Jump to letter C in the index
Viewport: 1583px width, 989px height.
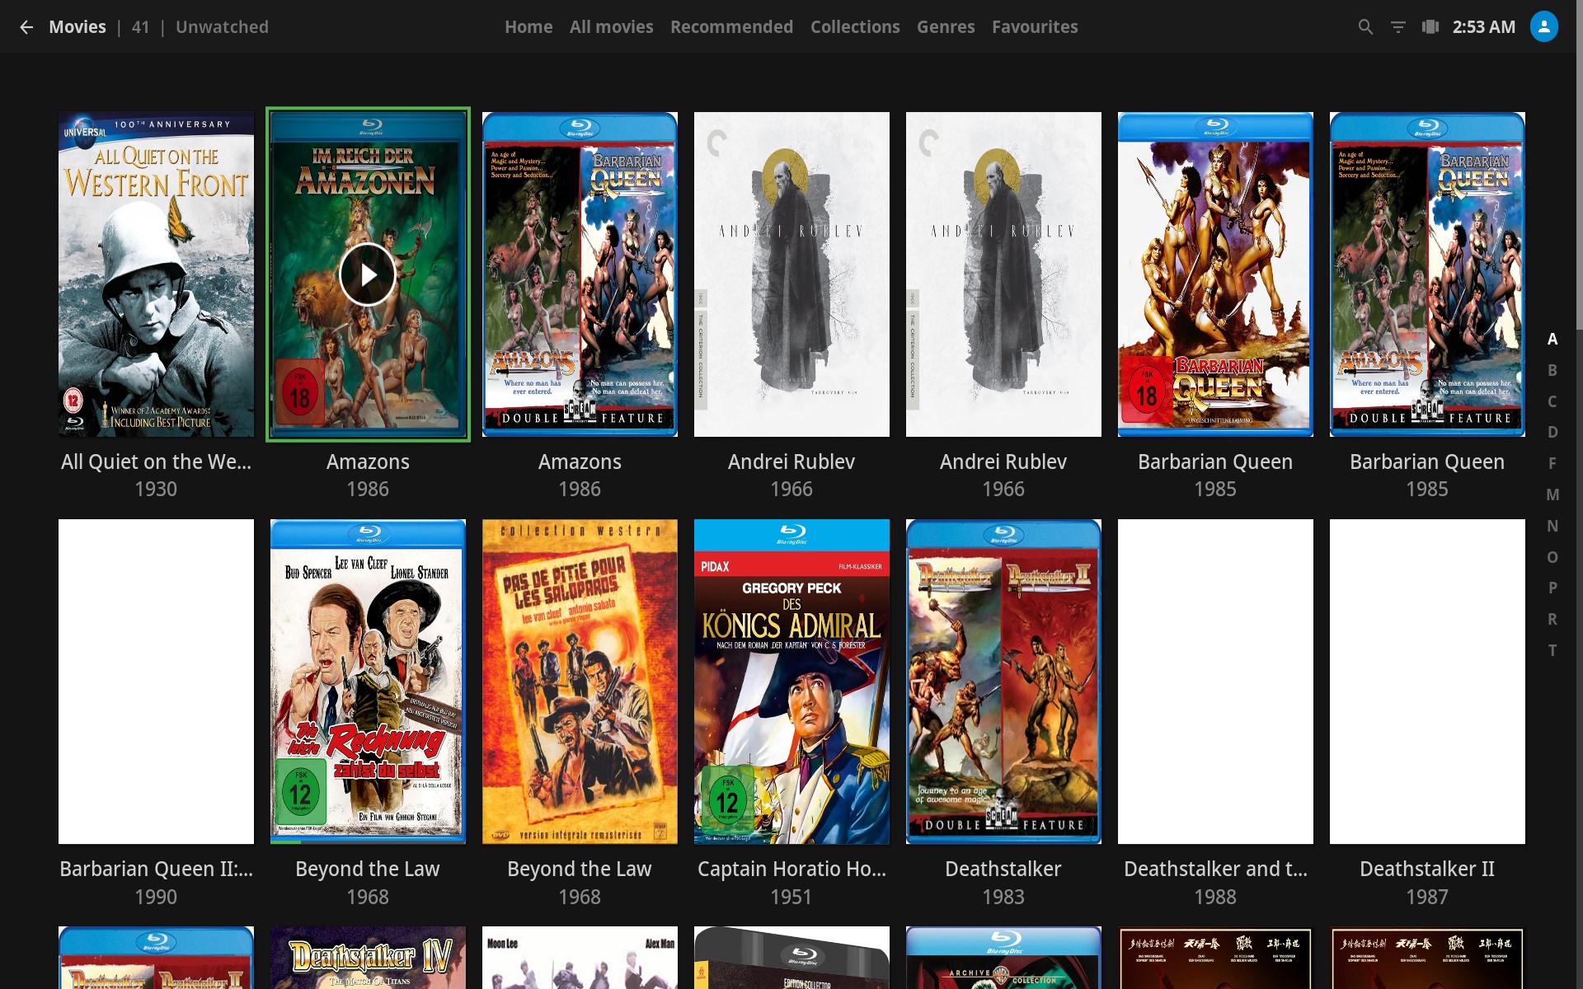(x=1552, y=401)
